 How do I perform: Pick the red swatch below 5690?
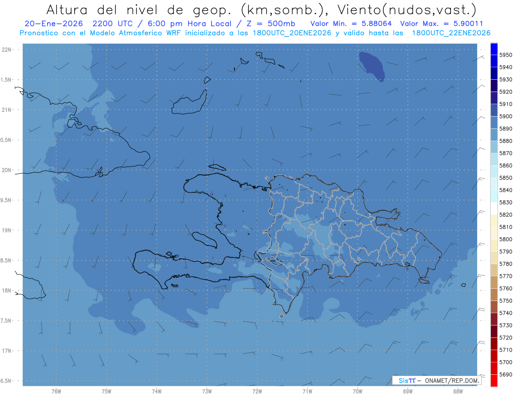(494, 380)
